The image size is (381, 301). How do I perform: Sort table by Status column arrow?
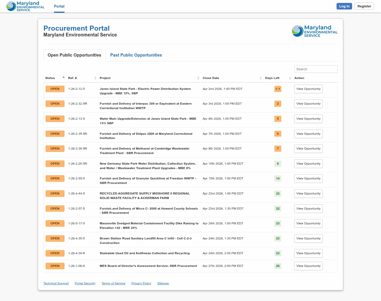(x=63, y=77)
